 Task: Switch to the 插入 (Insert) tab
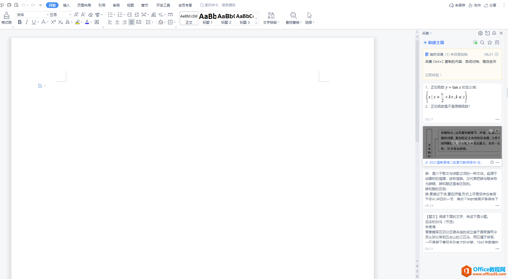coord(66,5)
